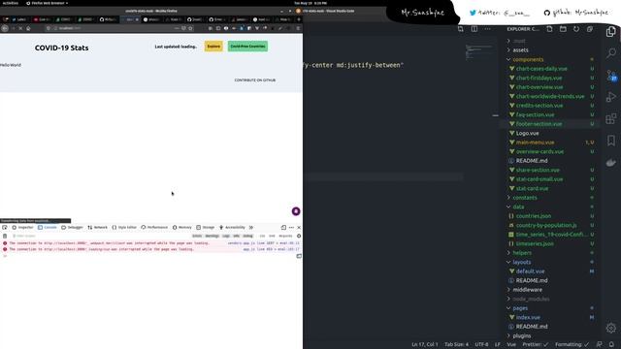Image resolution: width=621 pixels, height=349 pixels.
Task: Click the Split Editor icon
Action: [474, 29]
